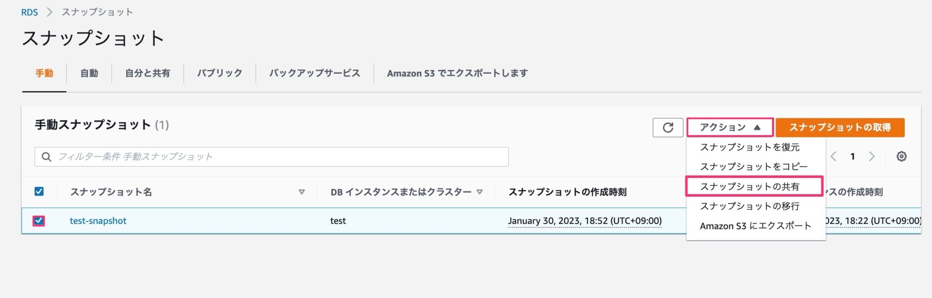Sort by snapshot name column arrow
Image resolution: width=932 pixels, height=298 pixels.
point(301,192)
